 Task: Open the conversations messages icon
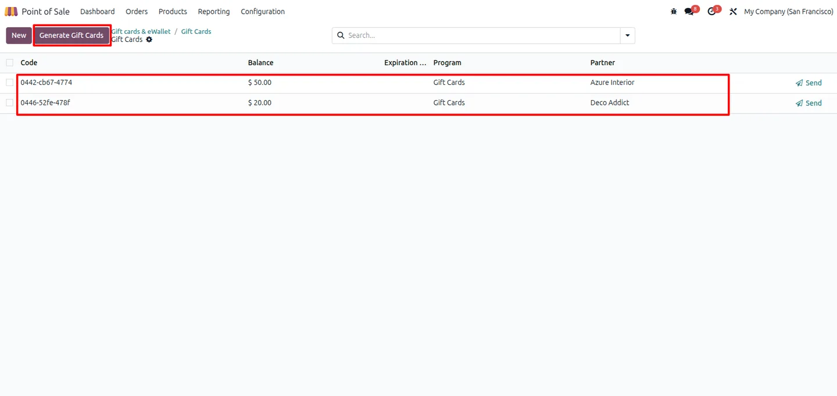pos(689,12)
